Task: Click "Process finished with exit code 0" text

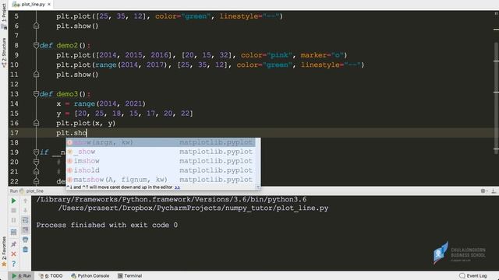Action: click(x=107, y=225)
